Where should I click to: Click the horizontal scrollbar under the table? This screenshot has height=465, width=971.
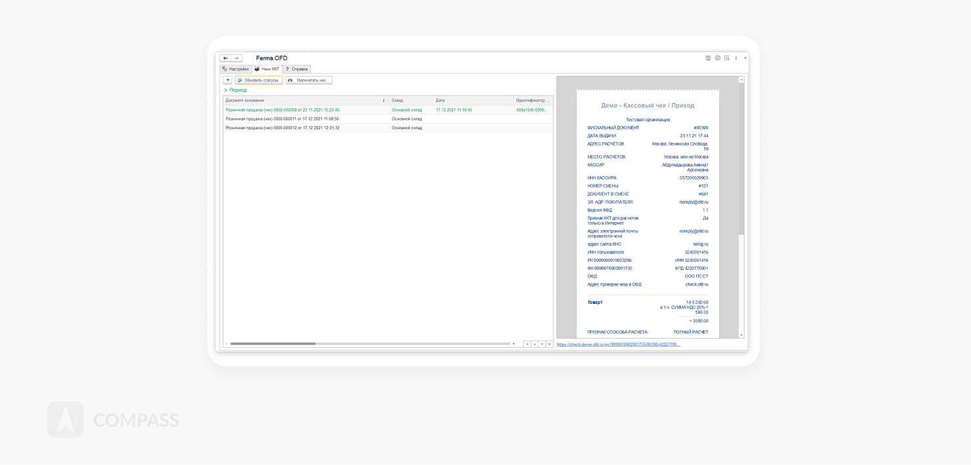coord(272,343)
